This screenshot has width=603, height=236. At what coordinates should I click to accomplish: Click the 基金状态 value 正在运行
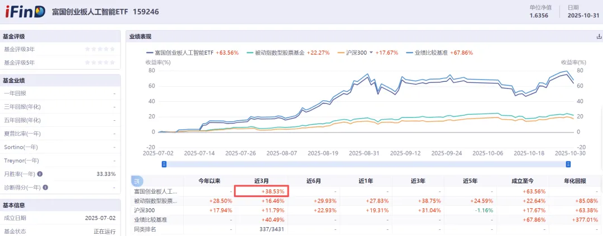click(104, 232)
